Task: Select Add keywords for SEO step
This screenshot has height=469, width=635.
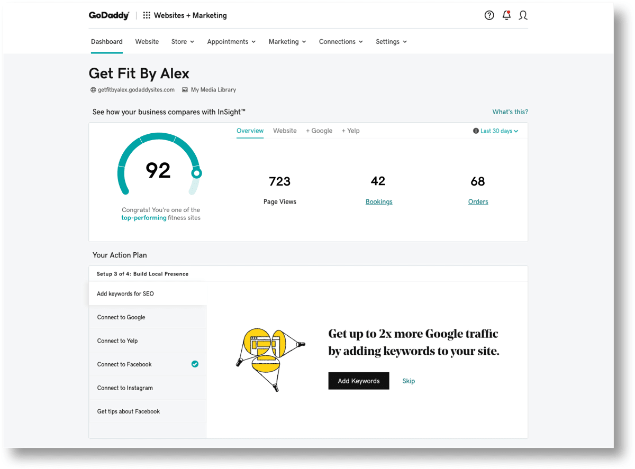Action: coord(148,293)
